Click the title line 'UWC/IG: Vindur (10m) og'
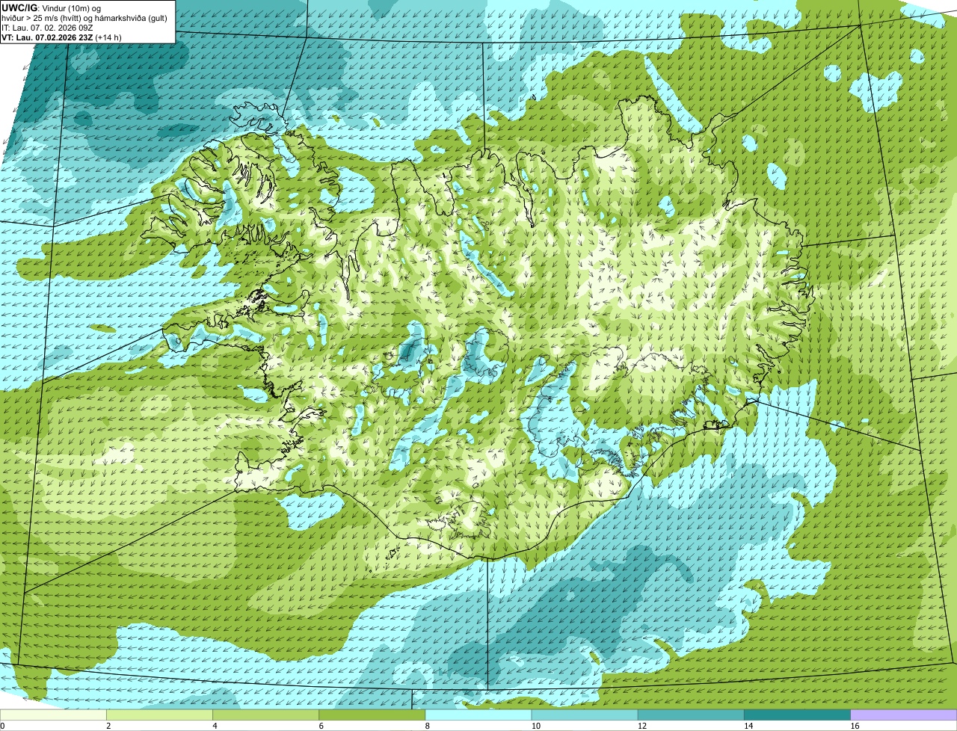The width and height of the screenshot is (957, 731). click(x=51, y=7)
